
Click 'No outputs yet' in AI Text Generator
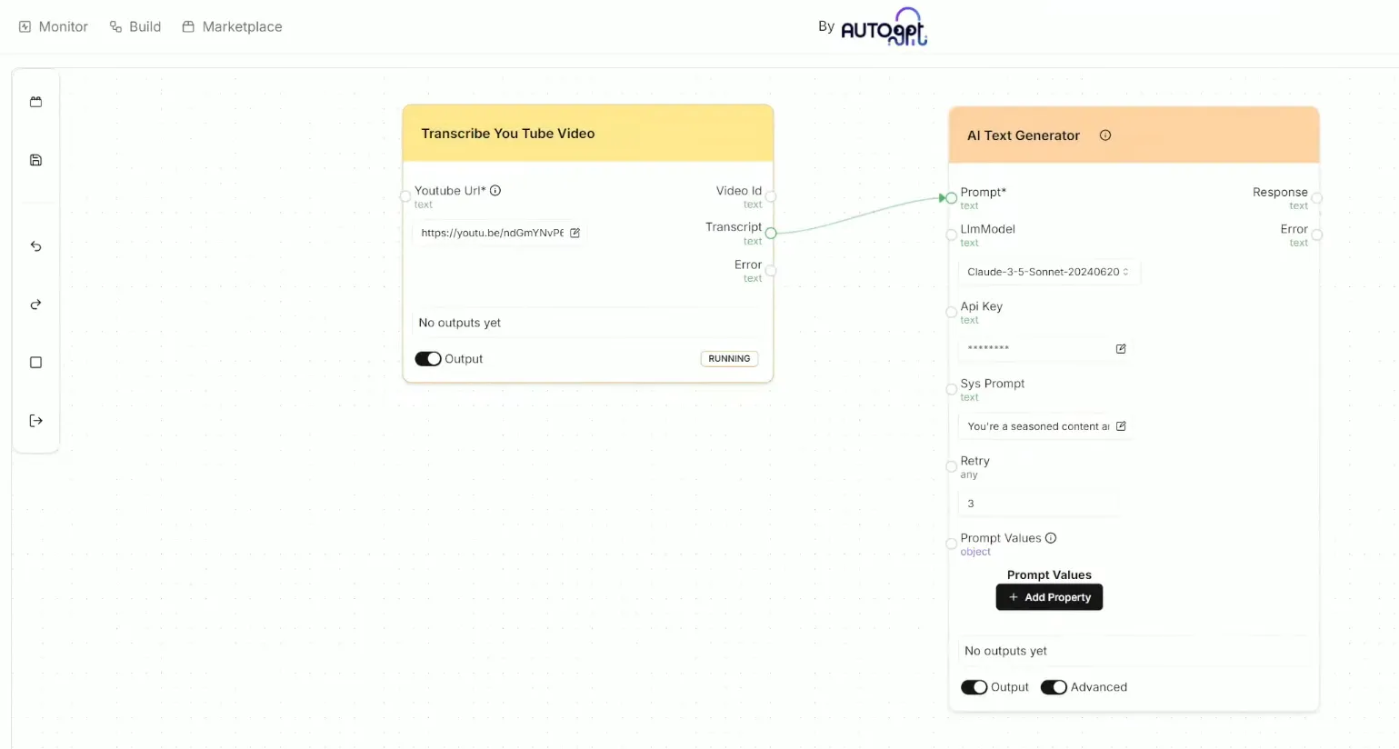click(x=1005, y=651)
